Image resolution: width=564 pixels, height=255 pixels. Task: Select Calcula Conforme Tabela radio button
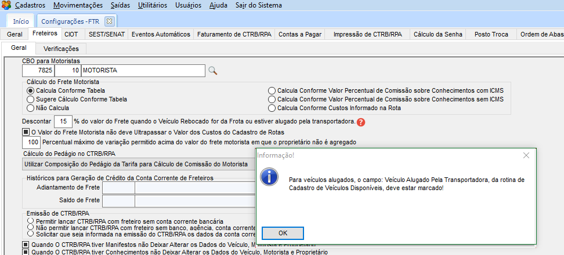point(31,90)
